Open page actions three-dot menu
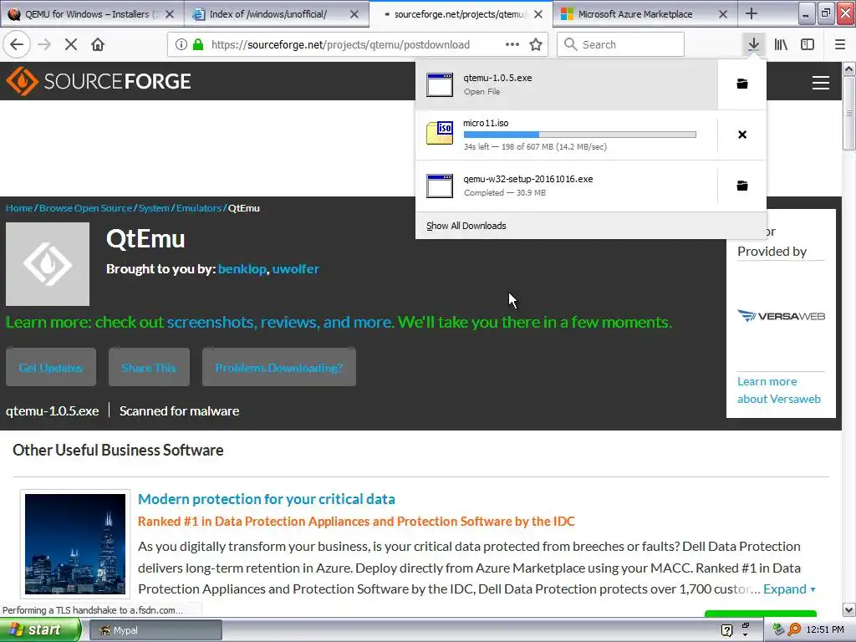Viewport: 856px width, 642px height. coord(512,44)
